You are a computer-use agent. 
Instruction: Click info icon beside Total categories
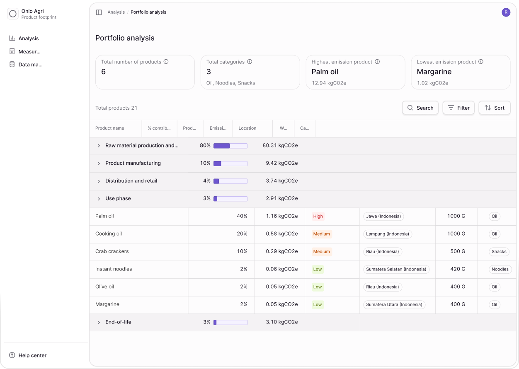(x=250, y=62)
